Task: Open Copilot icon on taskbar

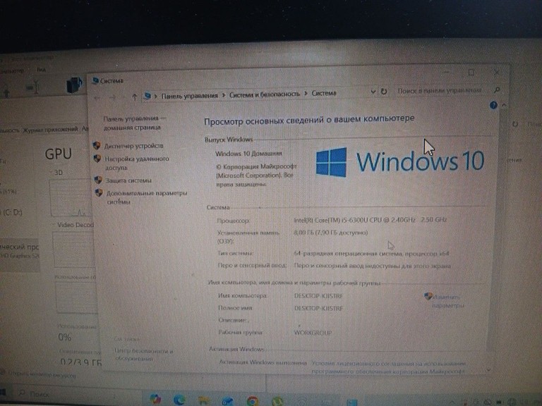Action: pos(155,399)
